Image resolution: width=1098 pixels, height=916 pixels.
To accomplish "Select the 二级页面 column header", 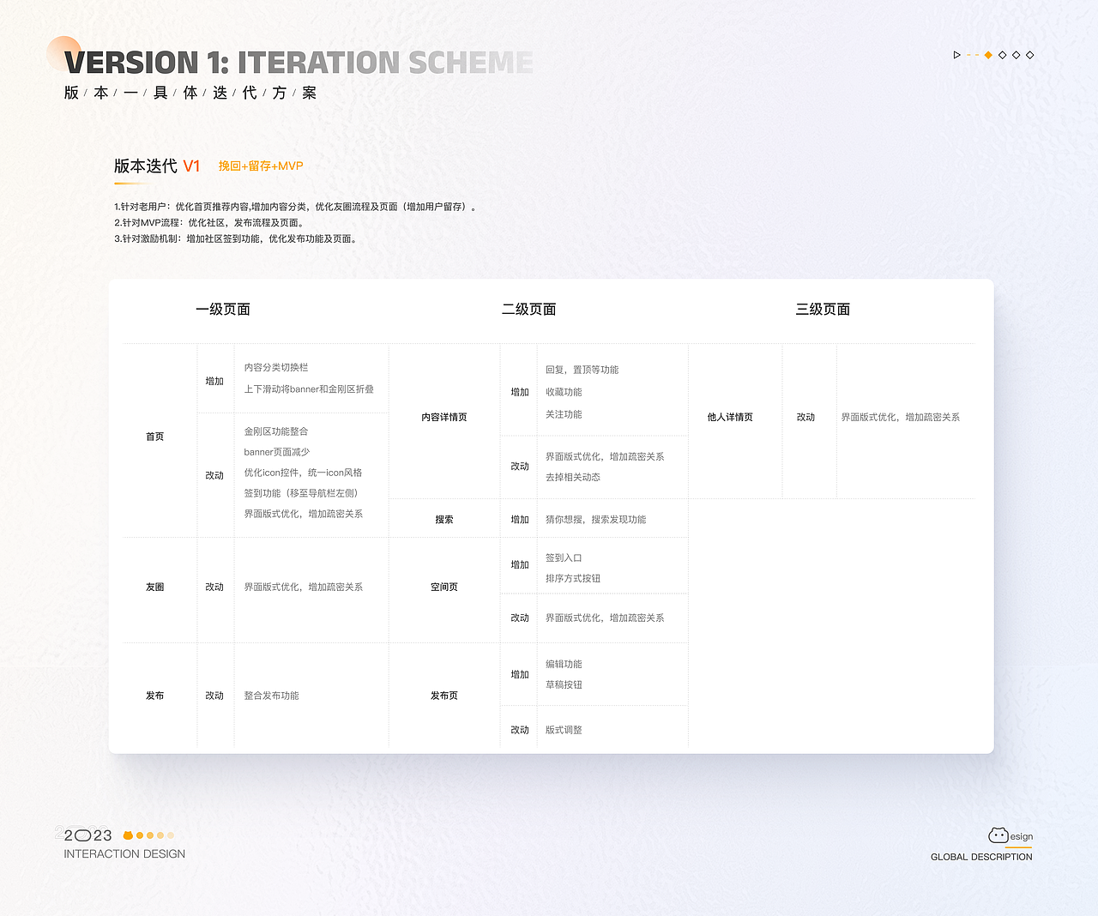I will pyautogui.click(x=529, y=310).
